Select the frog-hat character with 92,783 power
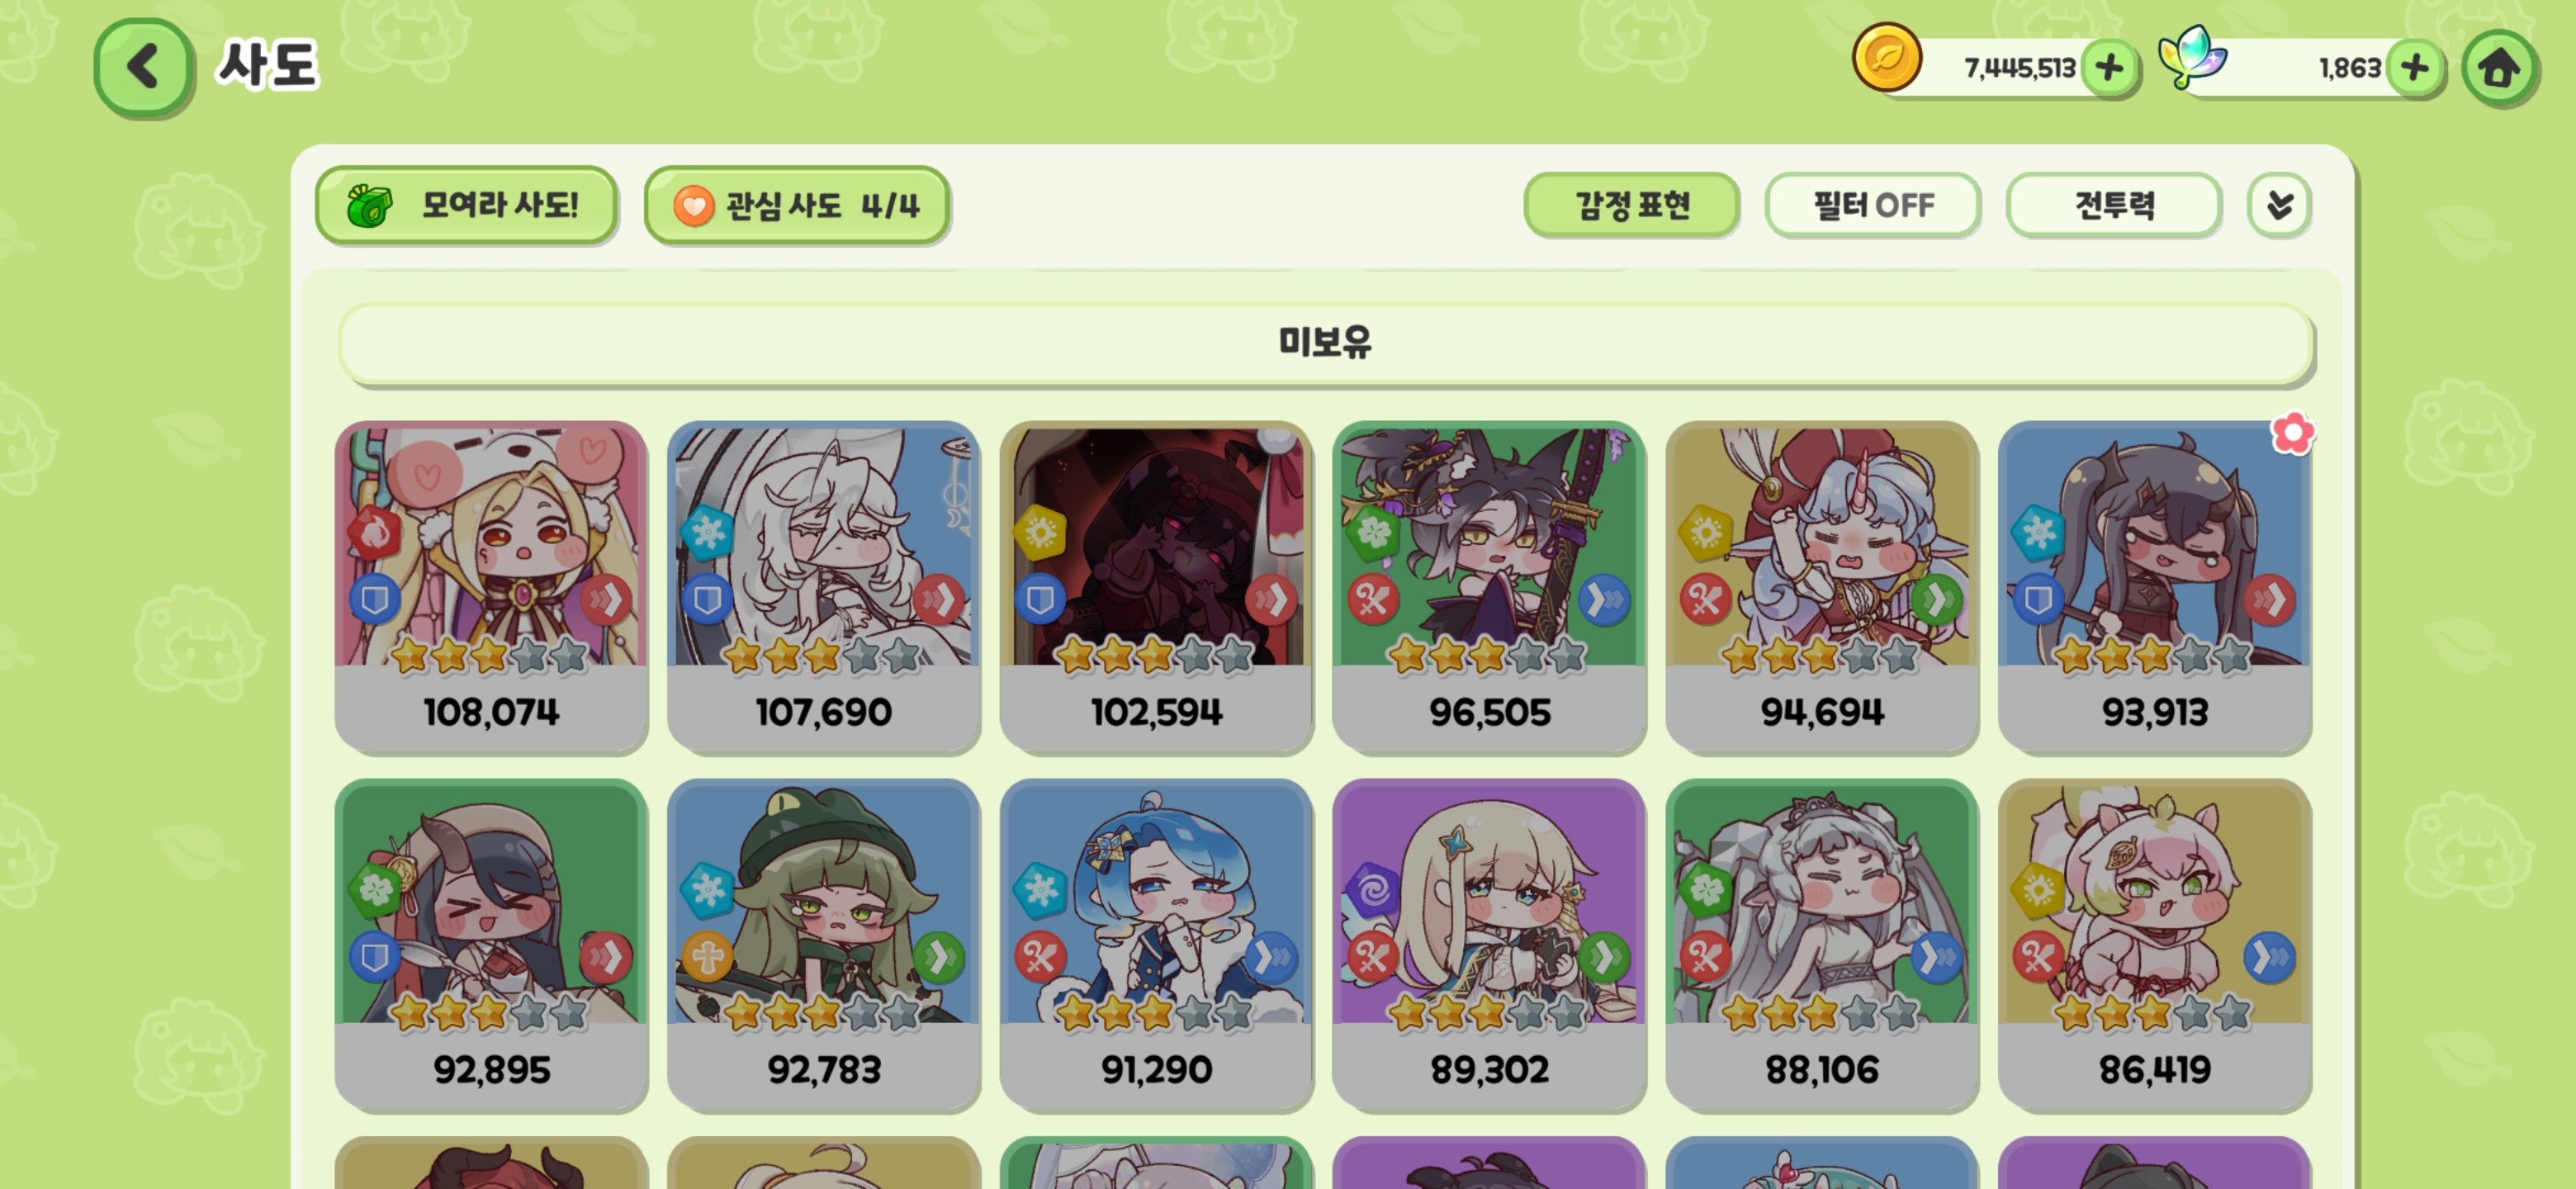 pos(823,945)
